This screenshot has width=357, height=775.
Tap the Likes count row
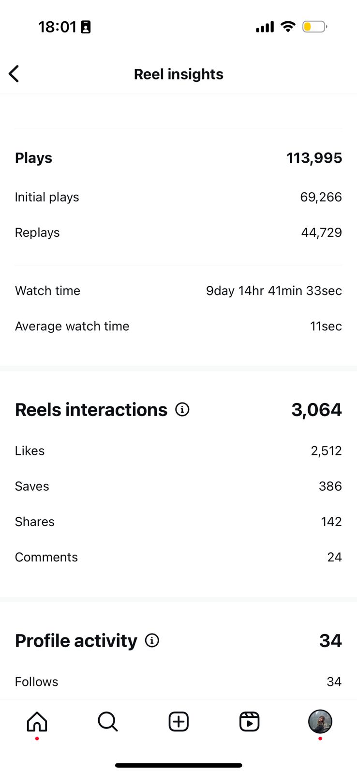point(178,450)
